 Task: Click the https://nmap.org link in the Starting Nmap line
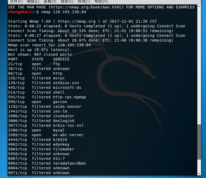(x=77, y=21)
